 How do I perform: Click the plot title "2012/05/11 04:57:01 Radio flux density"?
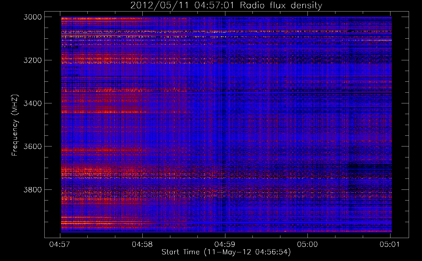click(x=226, y=5)
